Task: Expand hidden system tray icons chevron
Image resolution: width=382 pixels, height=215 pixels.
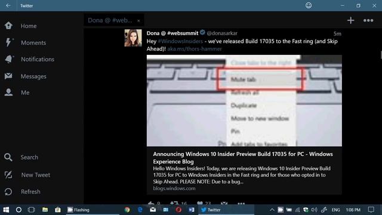Action: 272,210
